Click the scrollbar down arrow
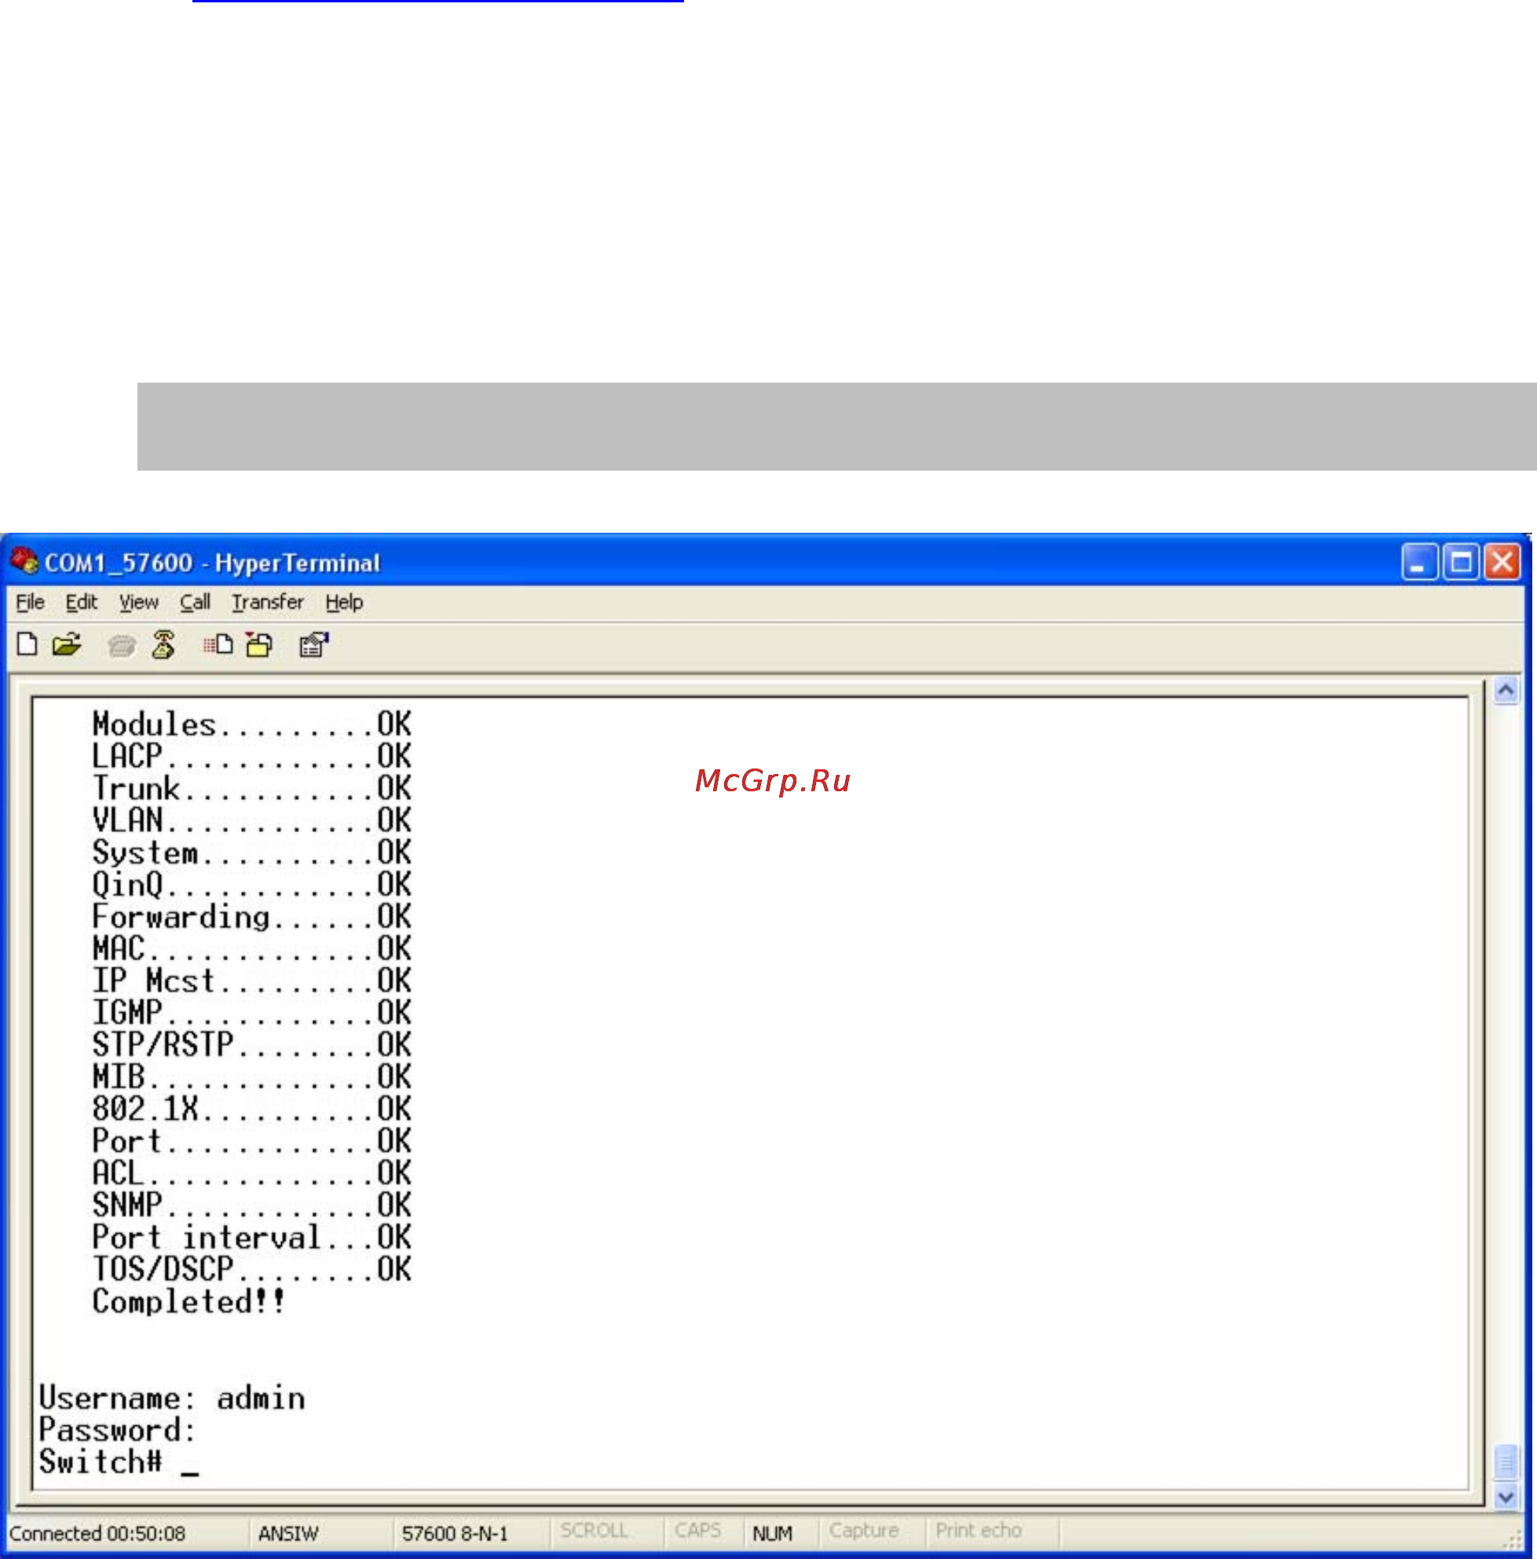 (x=1505, y=1497)
